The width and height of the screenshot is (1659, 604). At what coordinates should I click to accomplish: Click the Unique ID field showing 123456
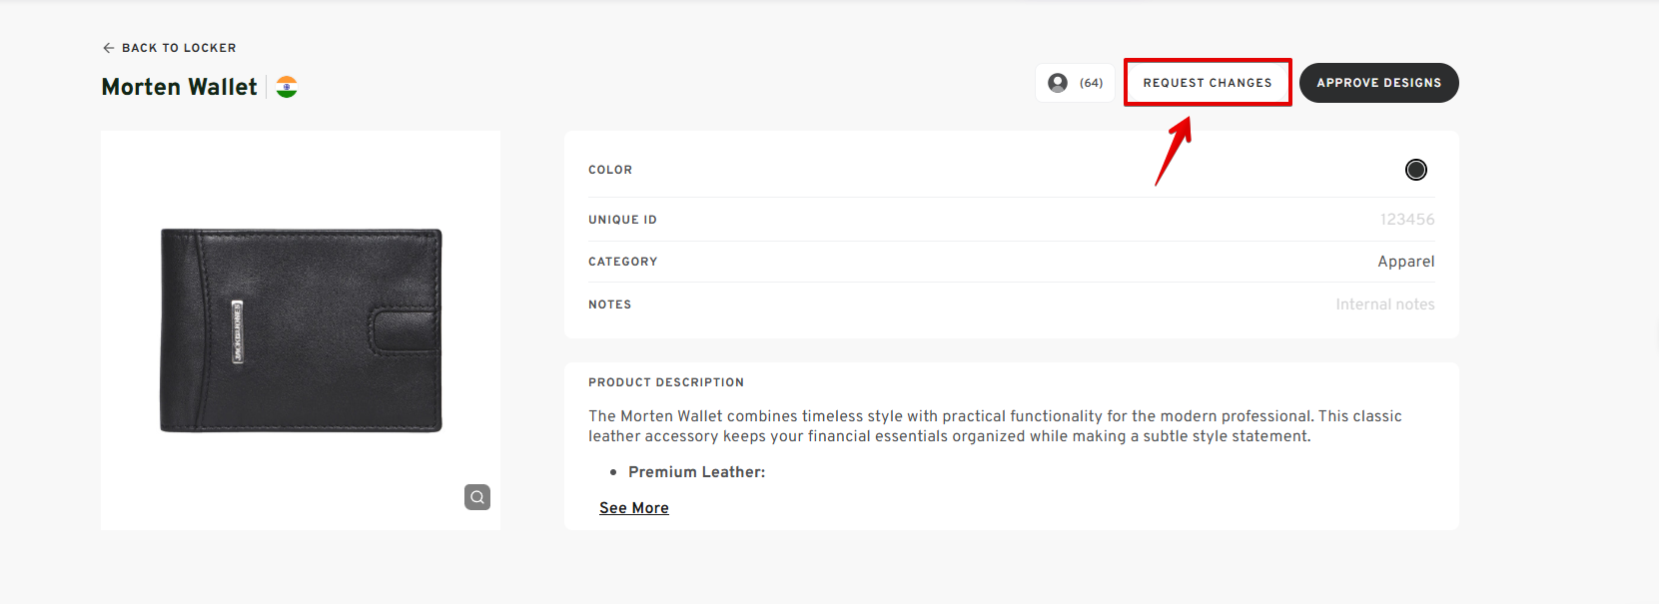click(x=1406, y=220)
